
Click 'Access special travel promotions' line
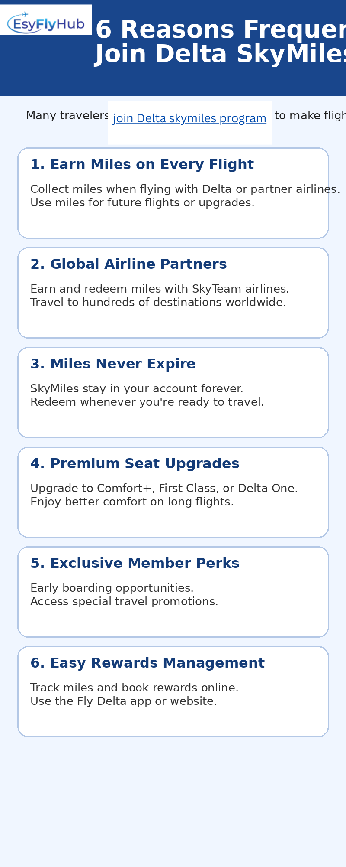click(124, 602)
